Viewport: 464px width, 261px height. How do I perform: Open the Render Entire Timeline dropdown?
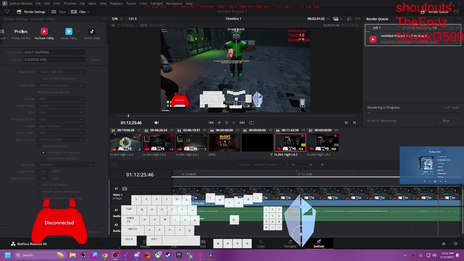pyautogui.click(x=268, y=165)
